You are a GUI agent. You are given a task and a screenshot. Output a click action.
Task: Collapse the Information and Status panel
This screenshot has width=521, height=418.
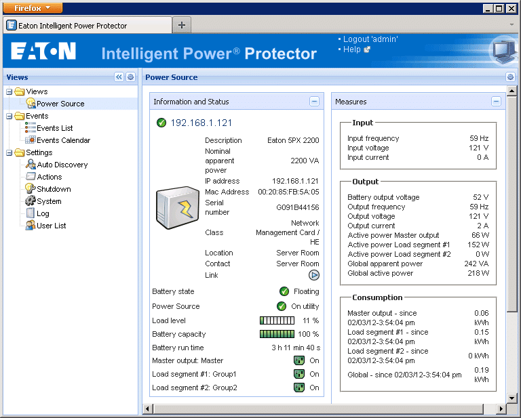pos(314,101)
